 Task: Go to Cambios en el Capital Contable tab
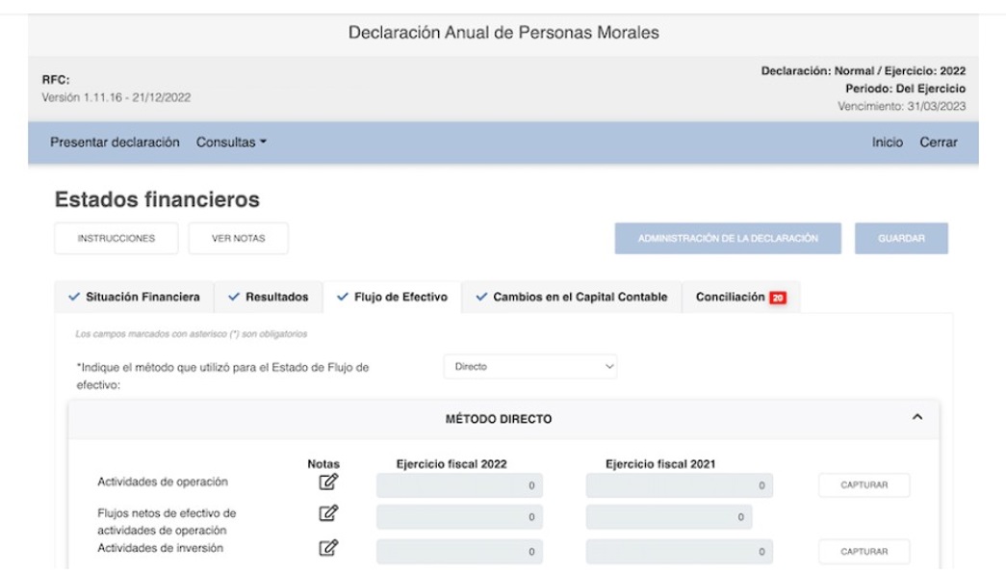point(572,298)
